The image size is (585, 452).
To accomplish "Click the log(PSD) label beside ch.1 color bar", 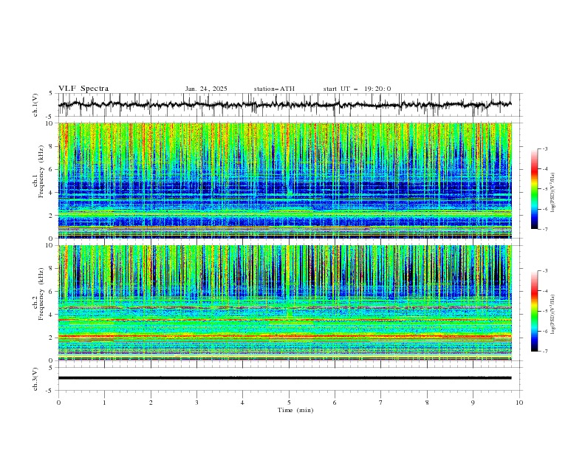I will pyautogui.click(x=553, y=193).
